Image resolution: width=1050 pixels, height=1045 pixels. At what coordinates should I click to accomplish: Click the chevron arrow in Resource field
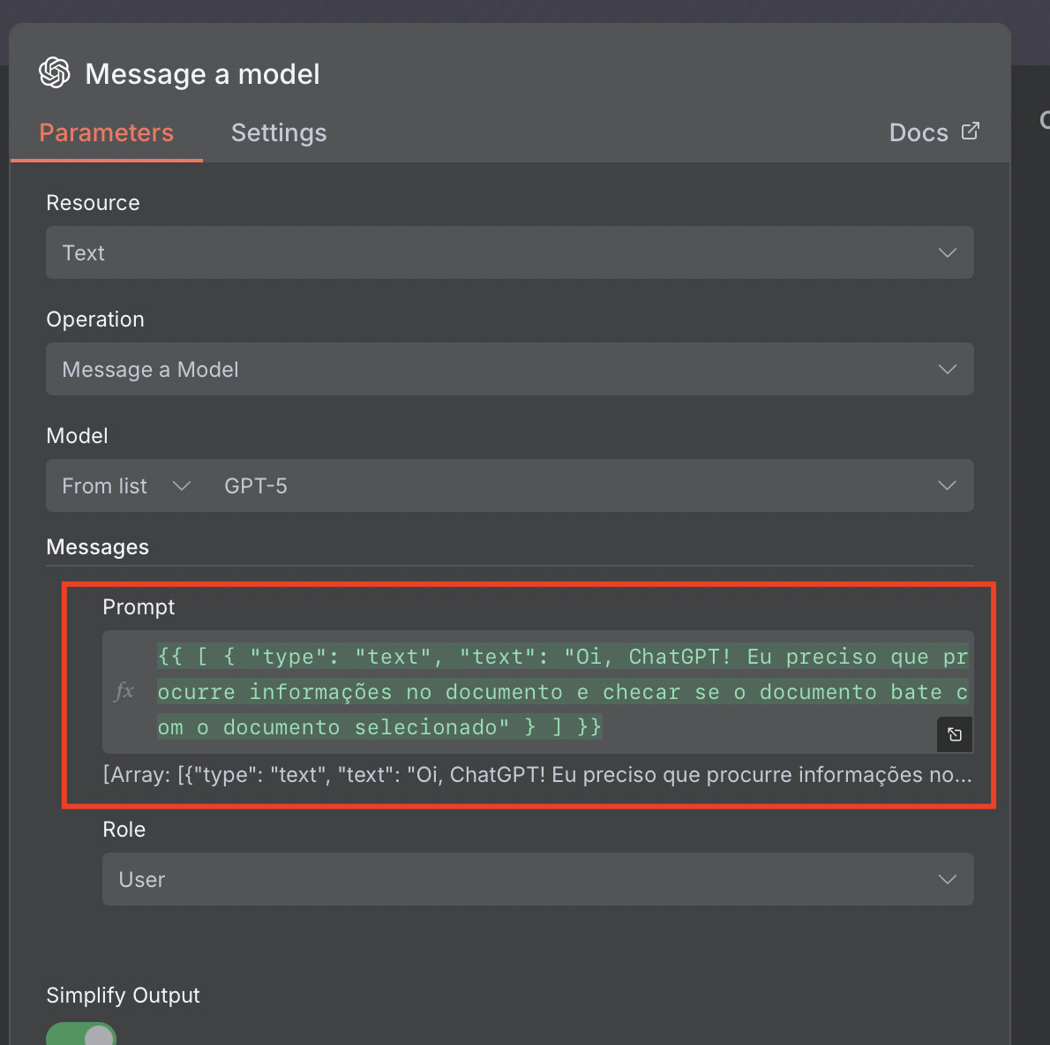[x=948, y=253]
